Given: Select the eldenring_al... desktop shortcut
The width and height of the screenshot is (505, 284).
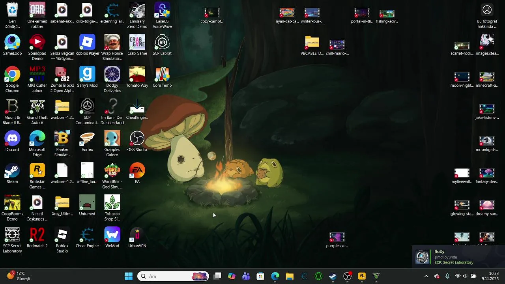Looking at the screenshot, I should tap(112, 13).
